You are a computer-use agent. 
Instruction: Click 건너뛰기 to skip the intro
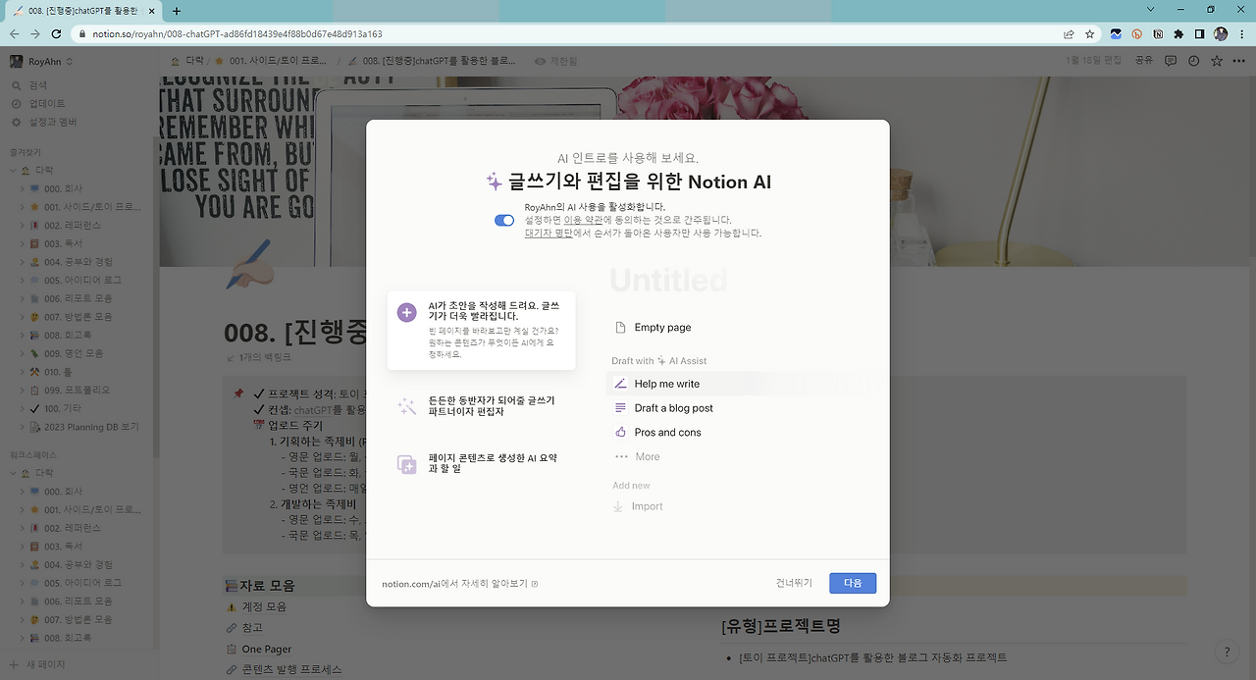click(794, 583)
